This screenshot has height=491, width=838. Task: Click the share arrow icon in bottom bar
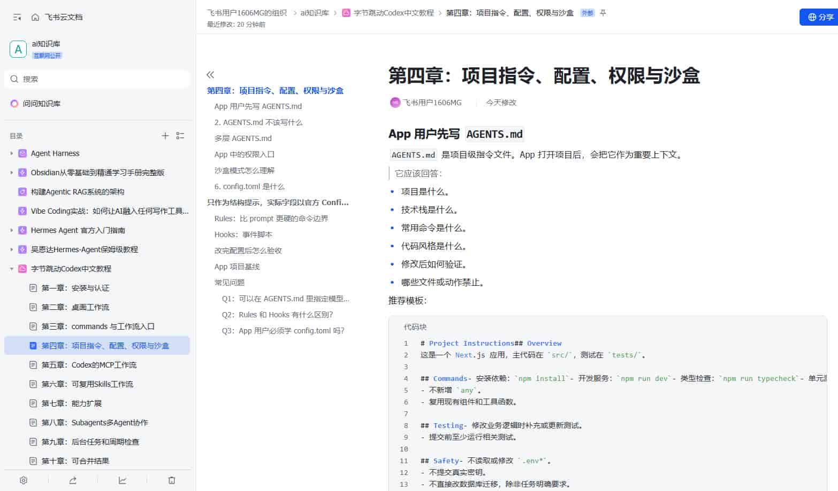point(73,480)
